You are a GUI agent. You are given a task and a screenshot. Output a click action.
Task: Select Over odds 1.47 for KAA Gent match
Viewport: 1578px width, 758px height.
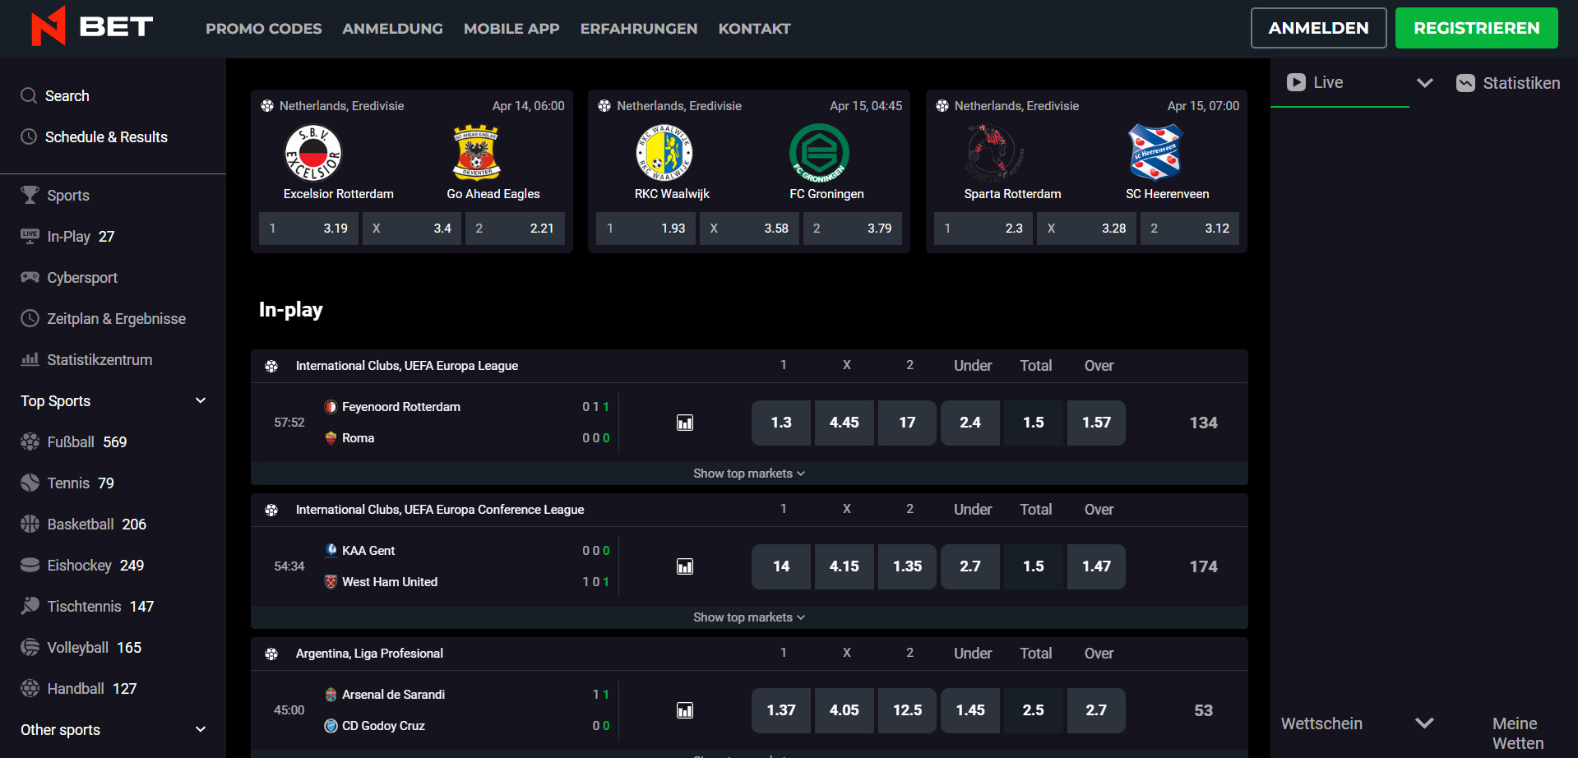(x=1096, y=566)
